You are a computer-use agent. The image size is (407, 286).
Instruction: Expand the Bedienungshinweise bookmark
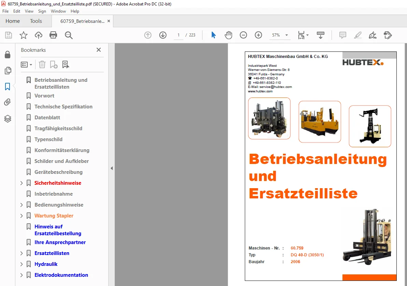(22, 205)
